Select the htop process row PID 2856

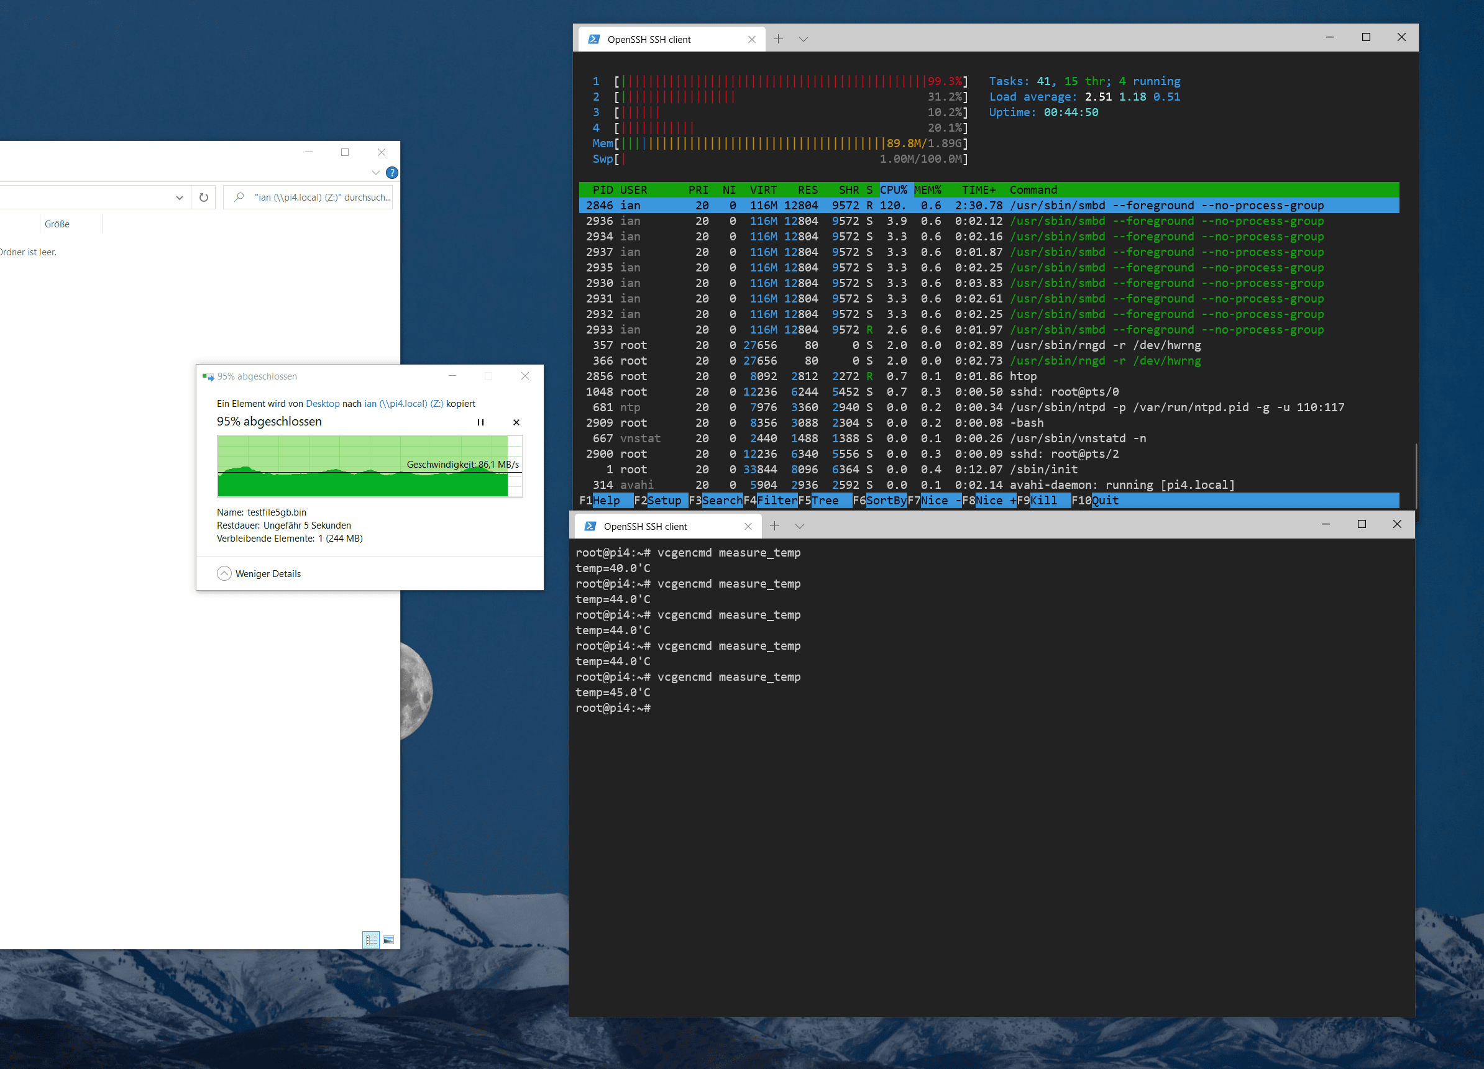pos(989,376)
